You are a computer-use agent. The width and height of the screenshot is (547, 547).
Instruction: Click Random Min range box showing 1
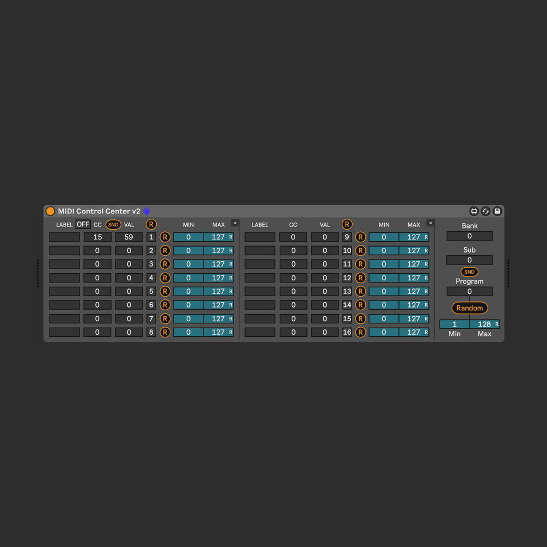[x=454, y=324]
